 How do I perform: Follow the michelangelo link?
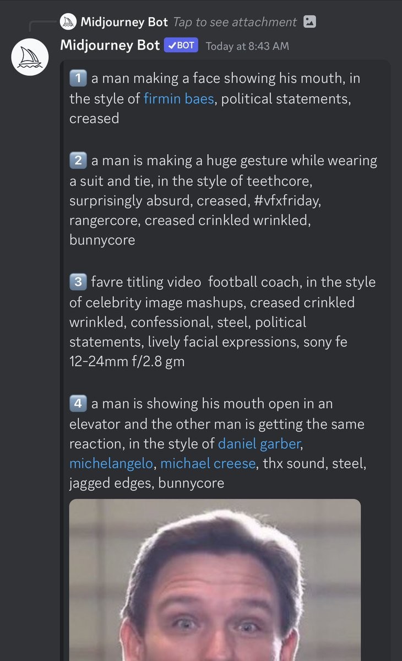point(111,464)
